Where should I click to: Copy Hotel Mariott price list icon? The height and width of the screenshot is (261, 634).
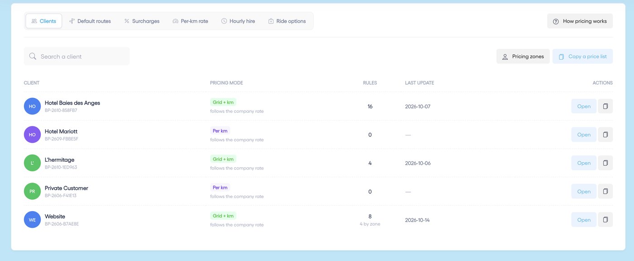point(605,135)
